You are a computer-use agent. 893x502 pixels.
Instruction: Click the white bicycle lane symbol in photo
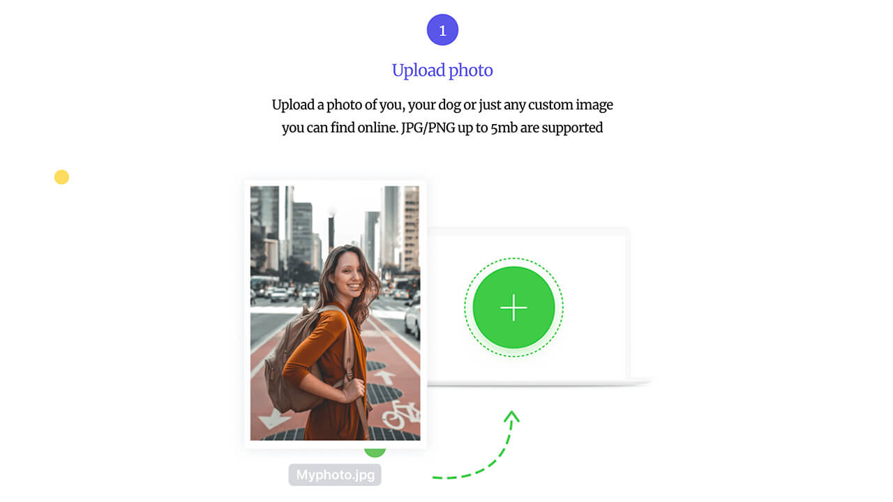click(x=402, y=414)
